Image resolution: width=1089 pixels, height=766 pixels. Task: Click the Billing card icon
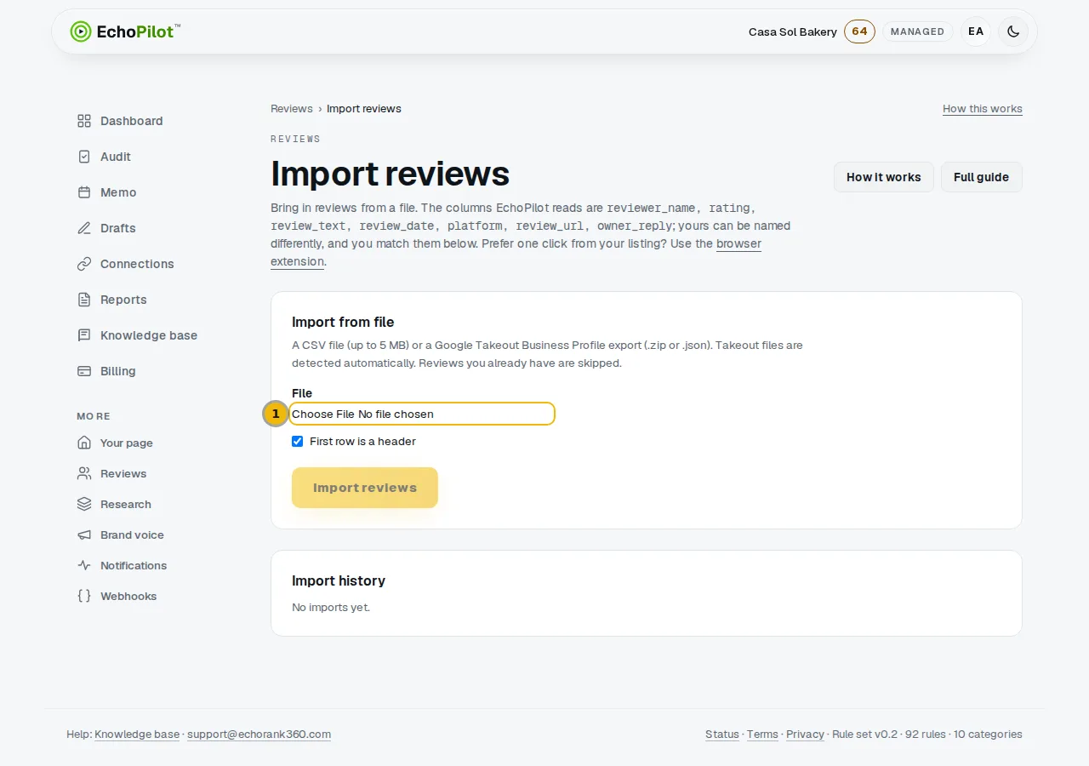tap(84, 371)
